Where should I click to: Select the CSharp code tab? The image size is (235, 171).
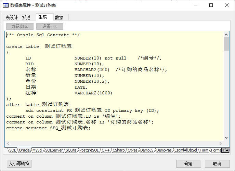119,150
